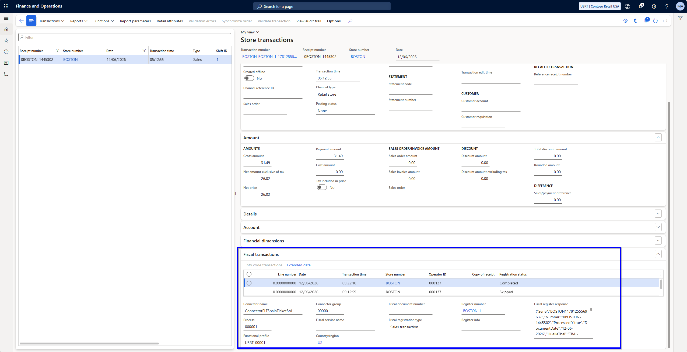Toggle the list view button
This screenshot has width=687, height=352.
(31, 21)
